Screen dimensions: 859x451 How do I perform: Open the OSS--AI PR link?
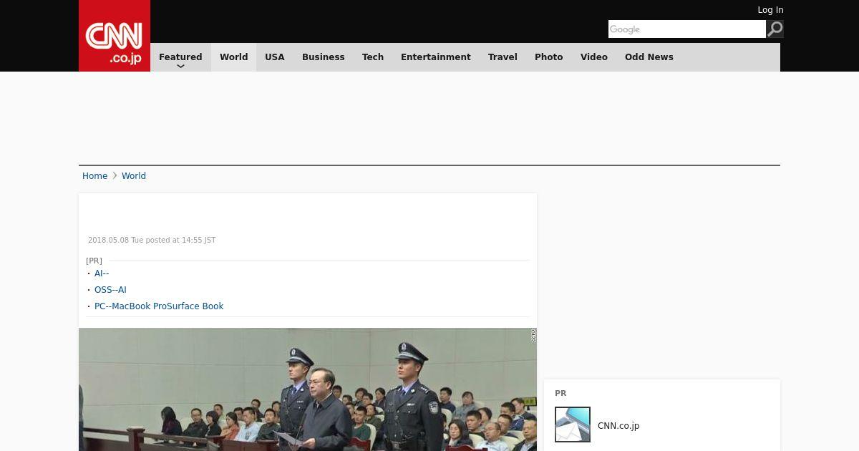point(110,290)
